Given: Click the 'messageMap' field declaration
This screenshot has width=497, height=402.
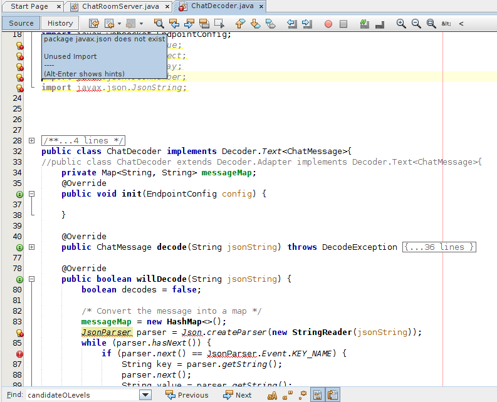Looking at the screenshot, I should click(x=227, y=173).
